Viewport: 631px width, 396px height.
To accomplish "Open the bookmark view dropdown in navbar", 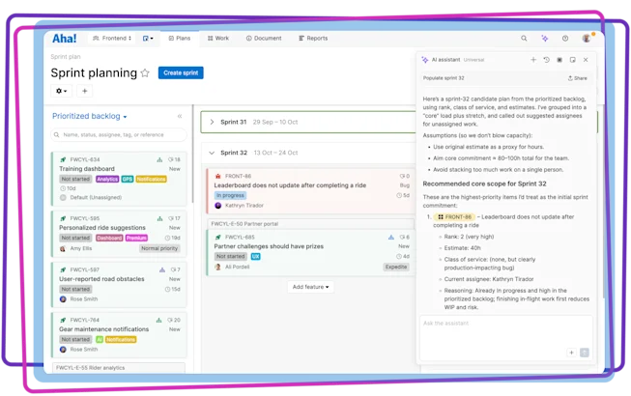I will 148,39.
